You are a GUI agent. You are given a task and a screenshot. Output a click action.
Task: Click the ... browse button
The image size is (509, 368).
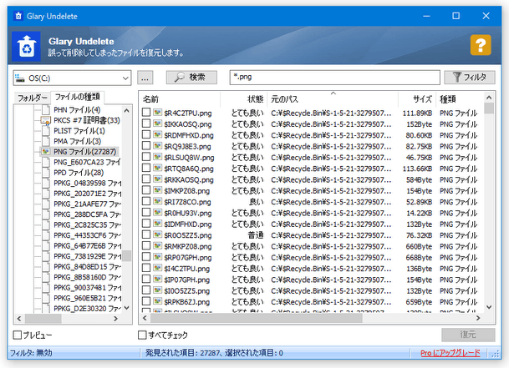tap(145, 78)
